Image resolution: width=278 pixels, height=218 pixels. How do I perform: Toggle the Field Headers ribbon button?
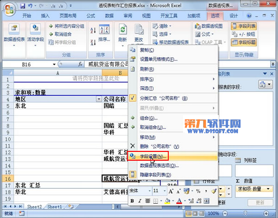coord(244,42)
